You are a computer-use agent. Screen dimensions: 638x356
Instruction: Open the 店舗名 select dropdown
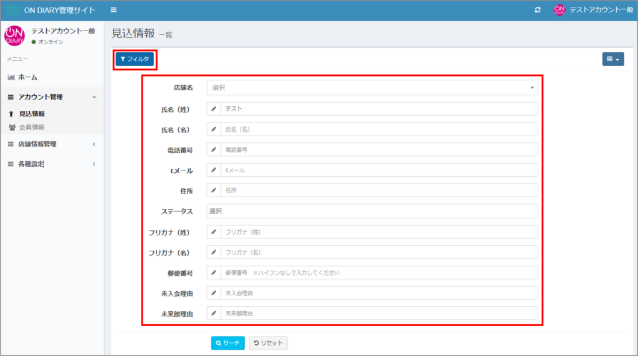point(372,88)
